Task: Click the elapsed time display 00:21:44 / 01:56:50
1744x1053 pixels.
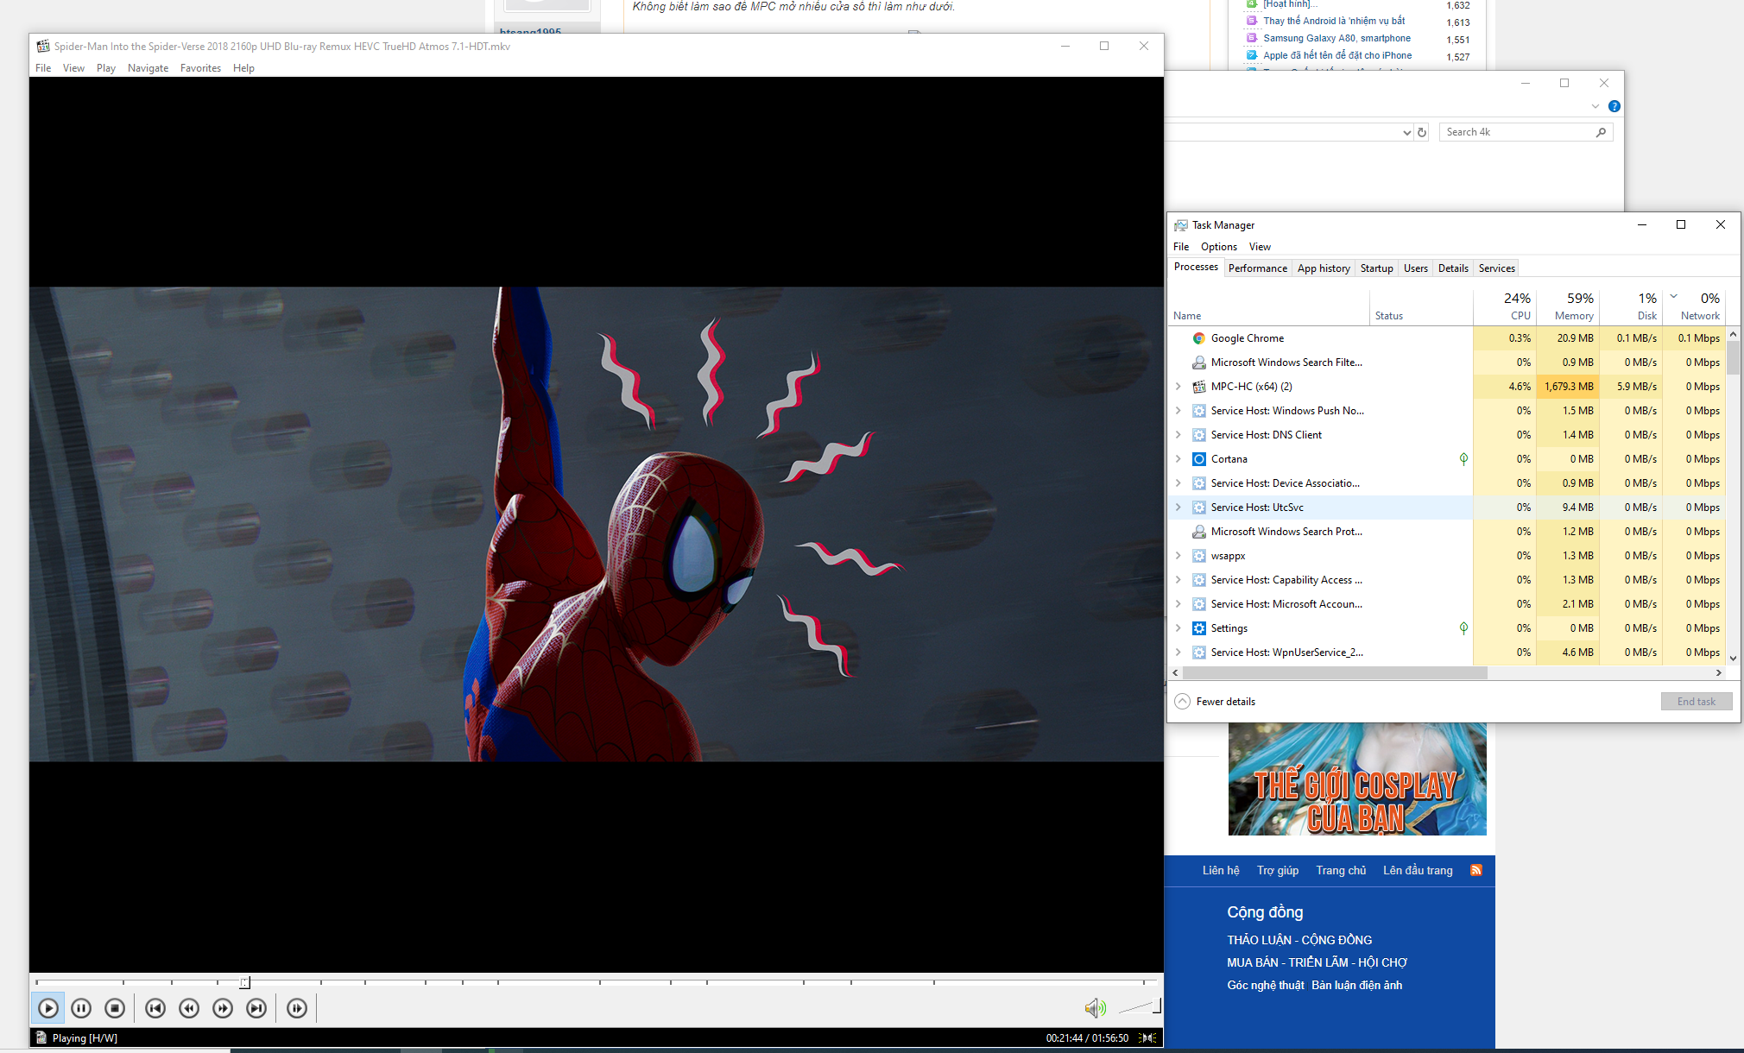Action: pyautogui.click(x=1087, y=1038)
